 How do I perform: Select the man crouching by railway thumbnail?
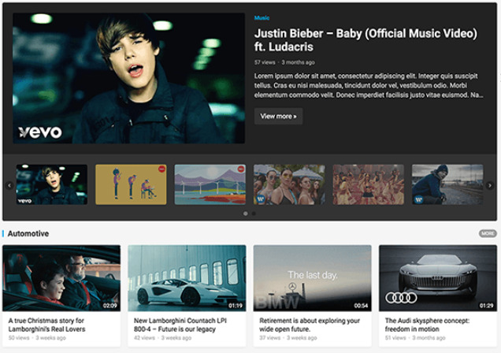point(447,184)
